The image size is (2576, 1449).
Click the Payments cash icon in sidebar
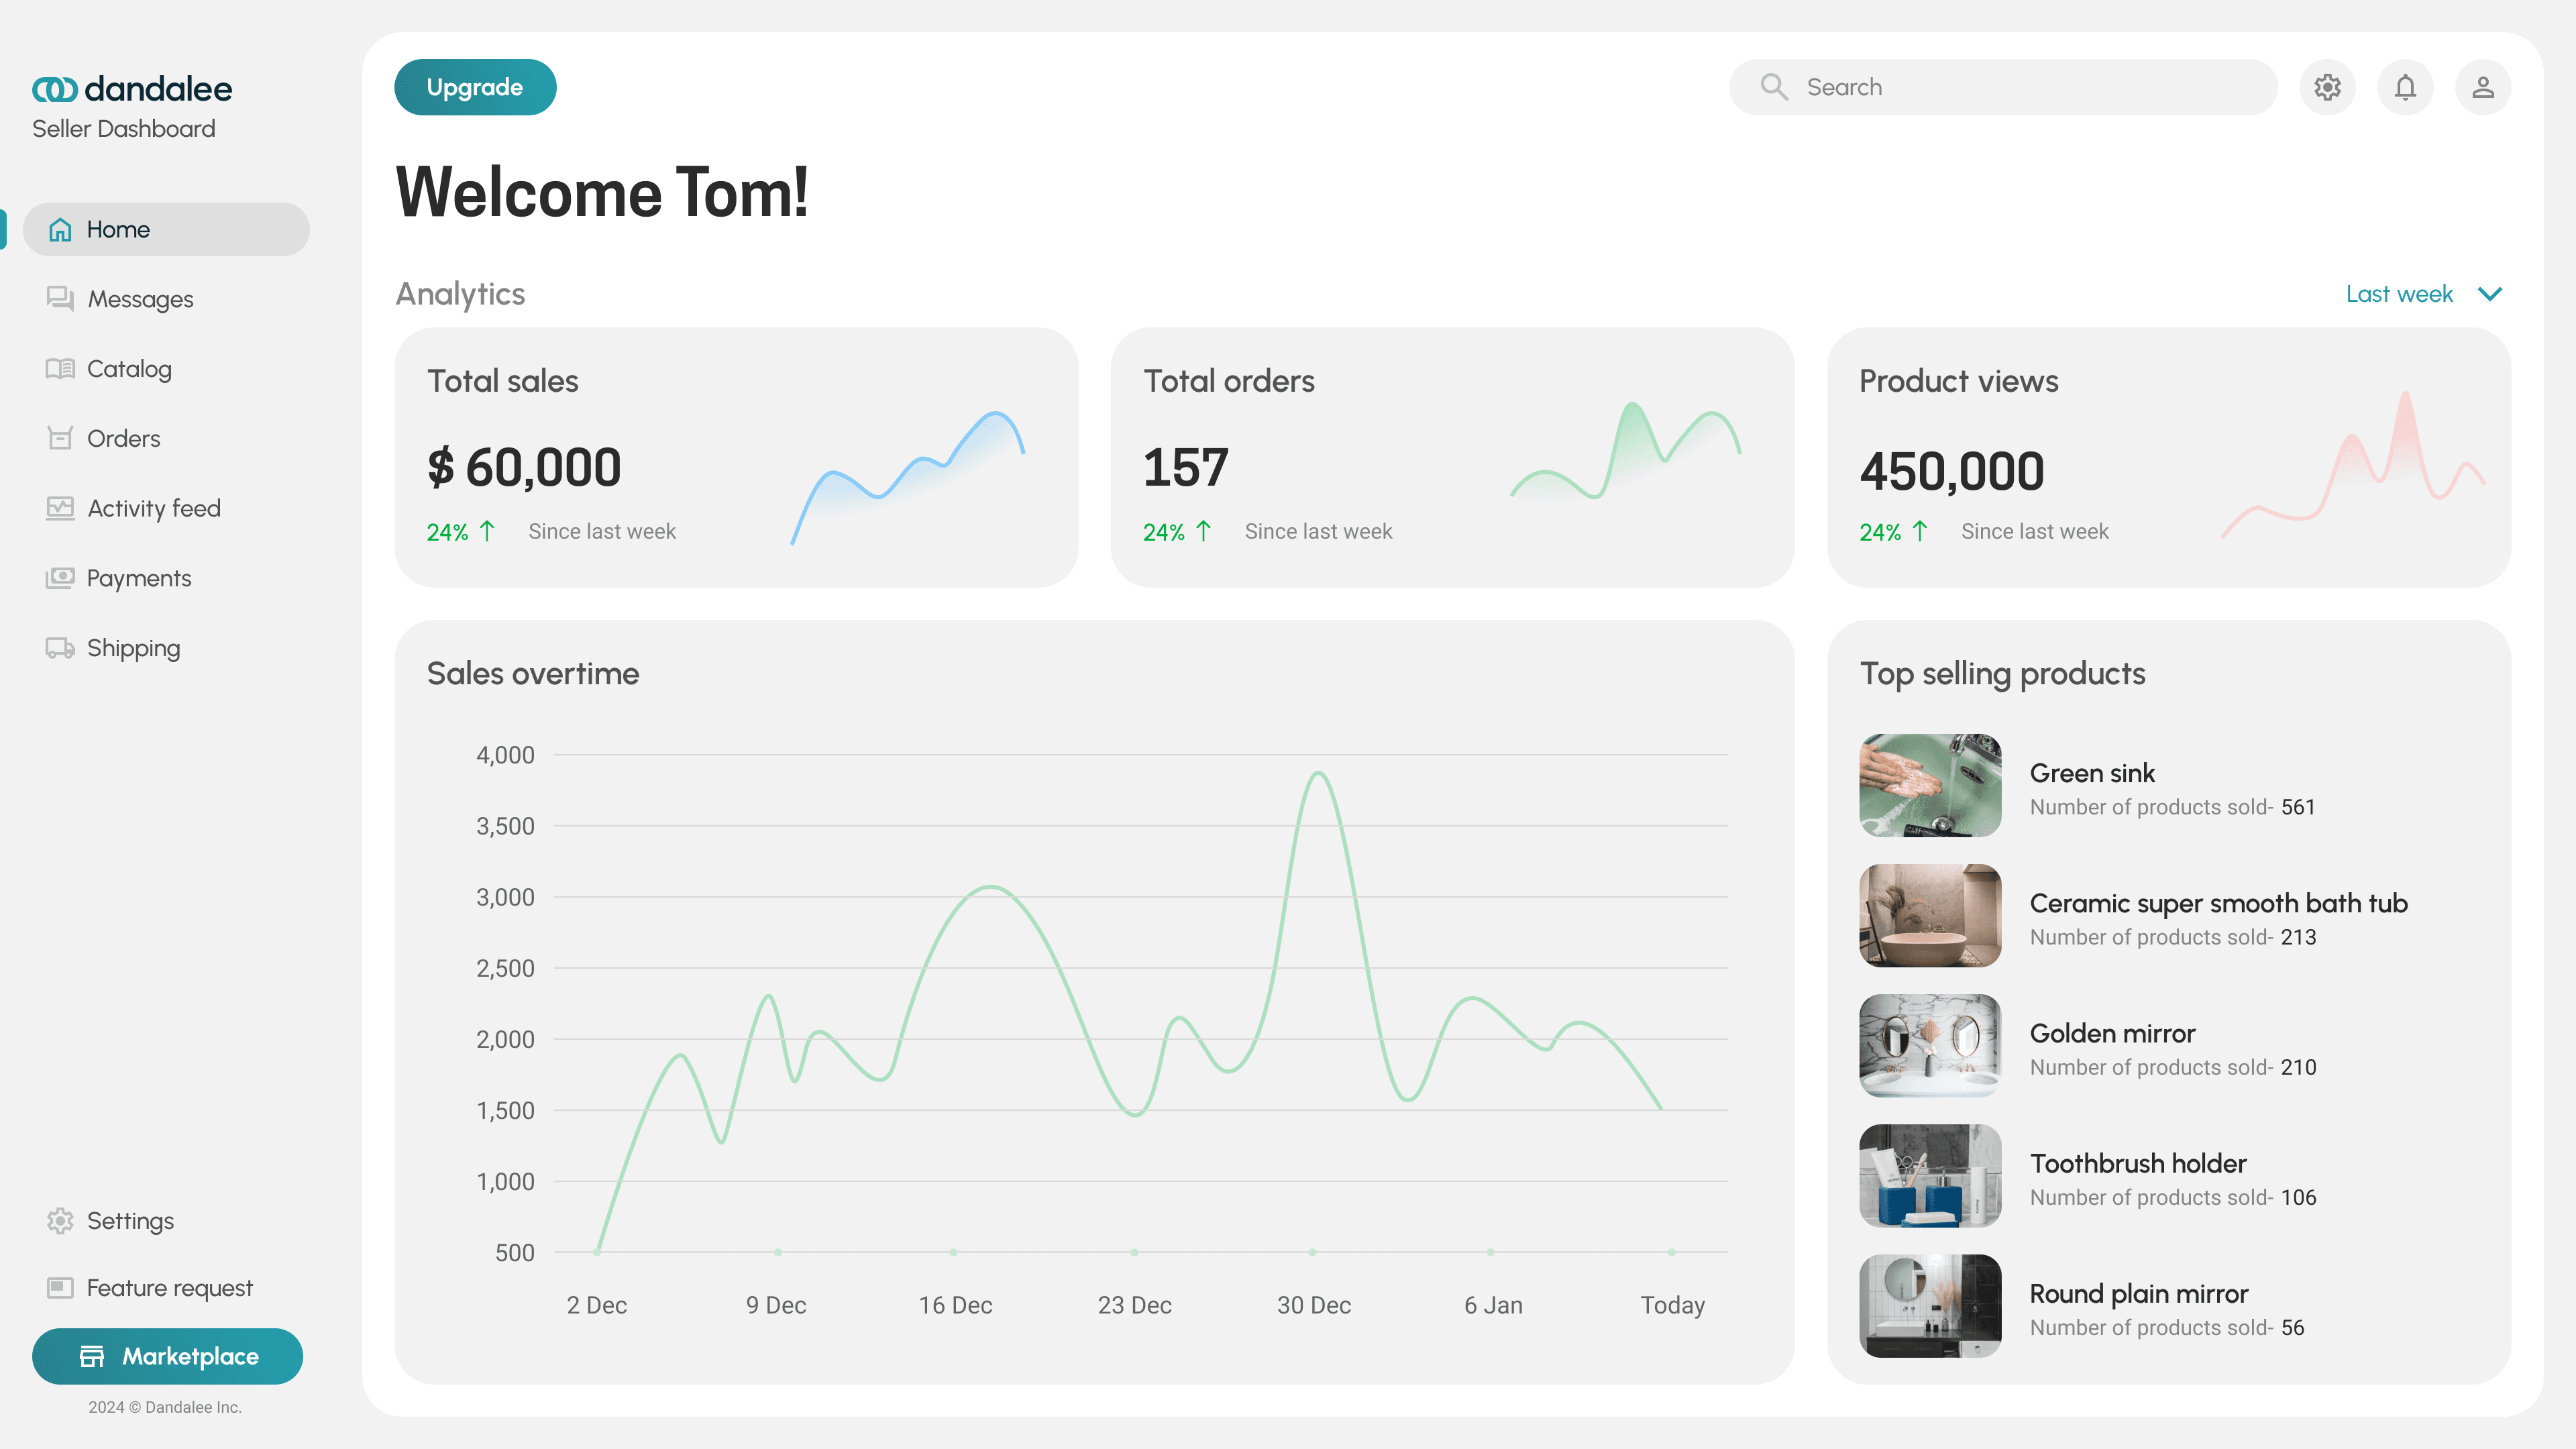60,578
